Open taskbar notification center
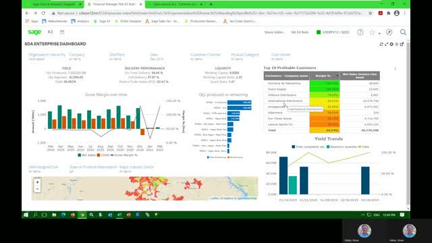 (402, 215)
